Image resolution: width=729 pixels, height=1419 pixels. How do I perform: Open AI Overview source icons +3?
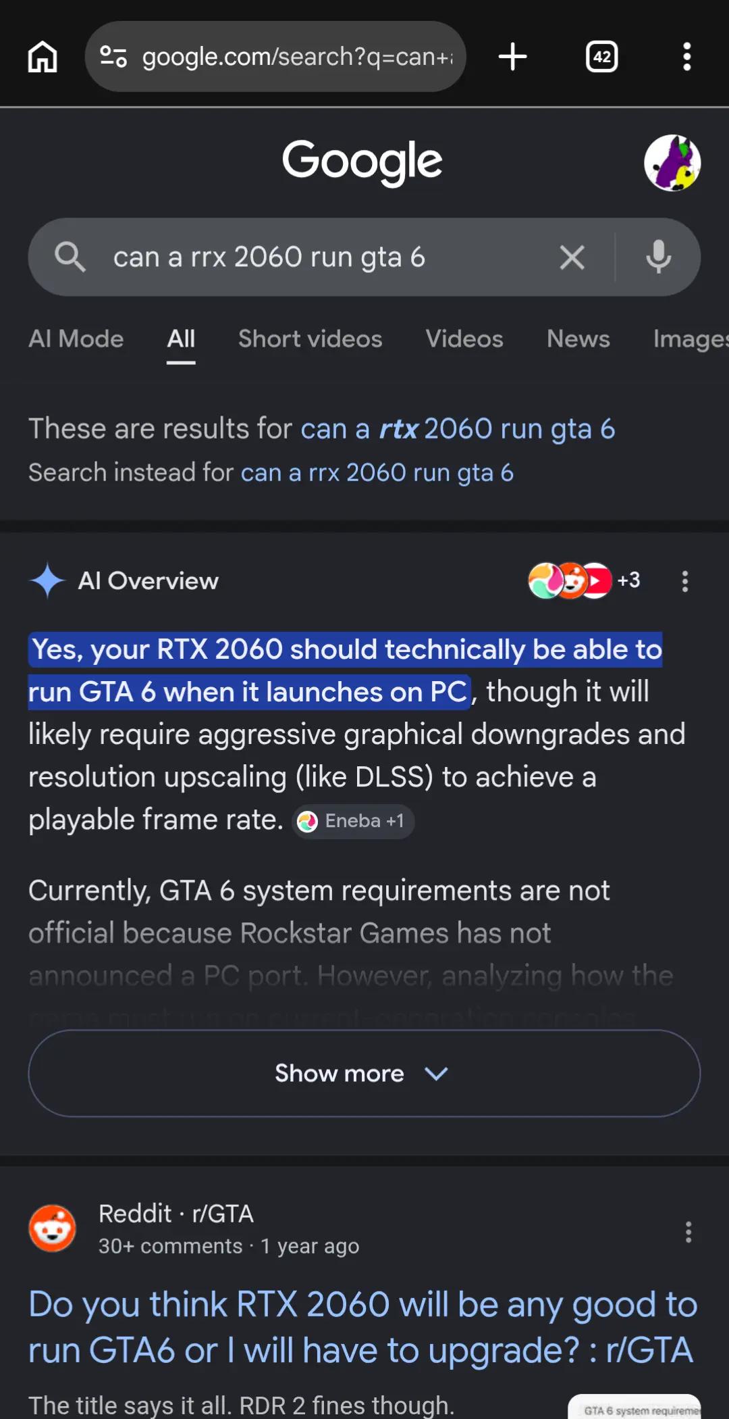(584, 580)
